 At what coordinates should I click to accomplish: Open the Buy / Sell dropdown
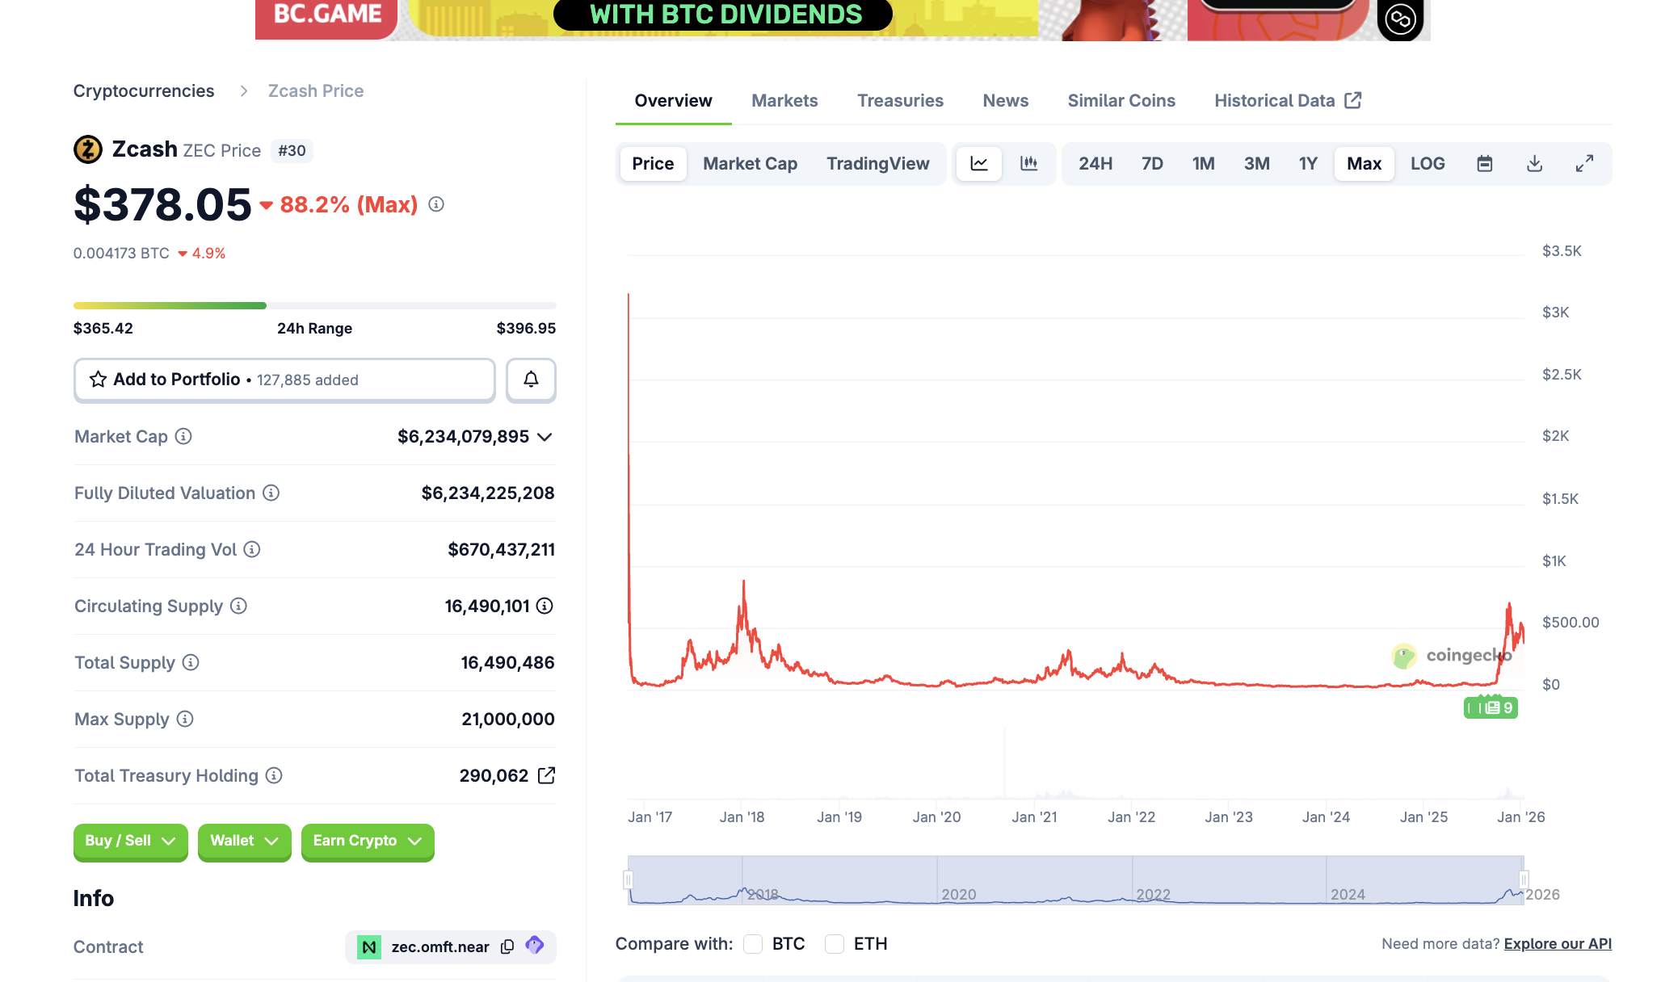click(130, 842)
